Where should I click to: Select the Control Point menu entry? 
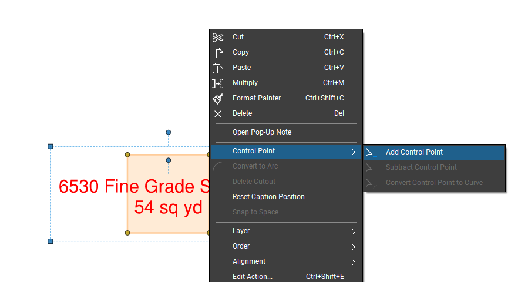tap(286, 151)
